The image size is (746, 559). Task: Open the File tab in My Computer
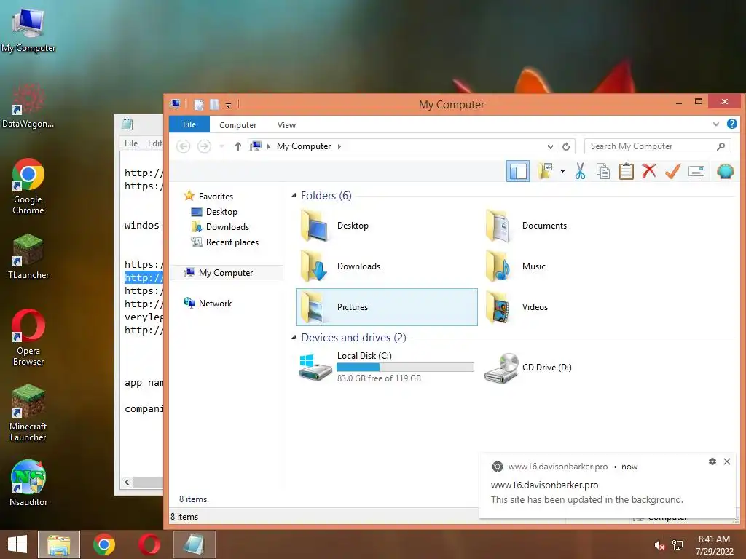click(x=189, y=124)
